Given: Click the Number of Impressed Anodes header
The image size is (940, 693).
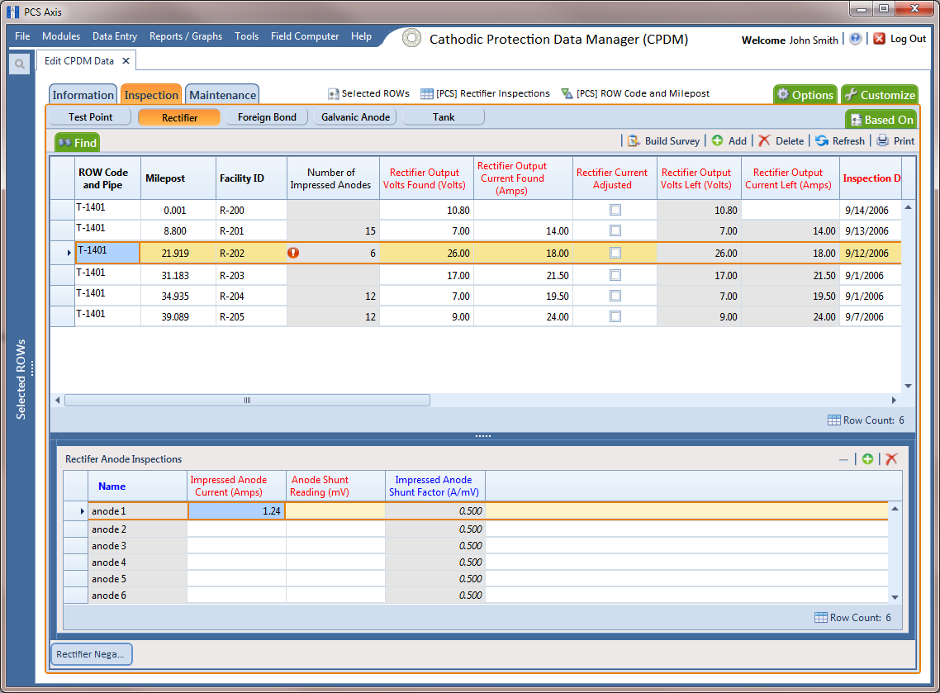Looking at the screenshot, I should tap(333, 178).
